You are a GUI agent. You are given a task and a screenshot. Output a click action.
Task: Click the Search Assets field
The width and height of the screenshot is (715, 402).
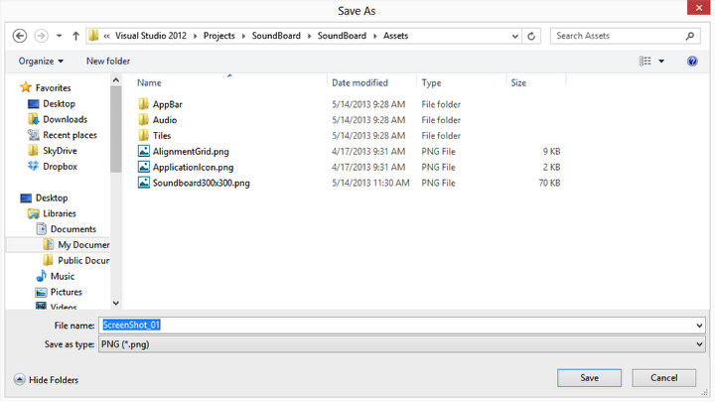coord(616,36)
